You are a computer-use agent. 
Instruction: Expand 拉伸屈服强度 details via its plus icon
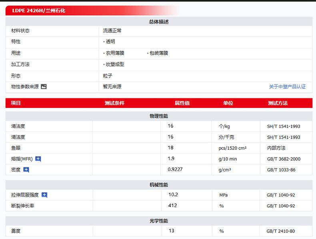[44, 195]
